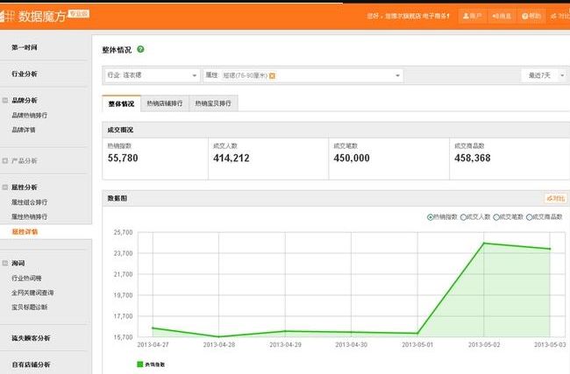
Task: Click the green question mark beside 整体情况
Action: (140, 49)
